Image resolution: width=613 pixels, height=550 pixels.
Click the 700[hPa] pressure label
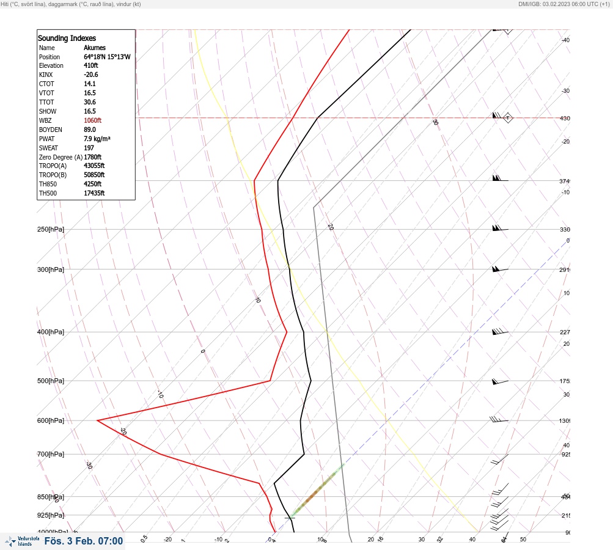pos(51,454)
